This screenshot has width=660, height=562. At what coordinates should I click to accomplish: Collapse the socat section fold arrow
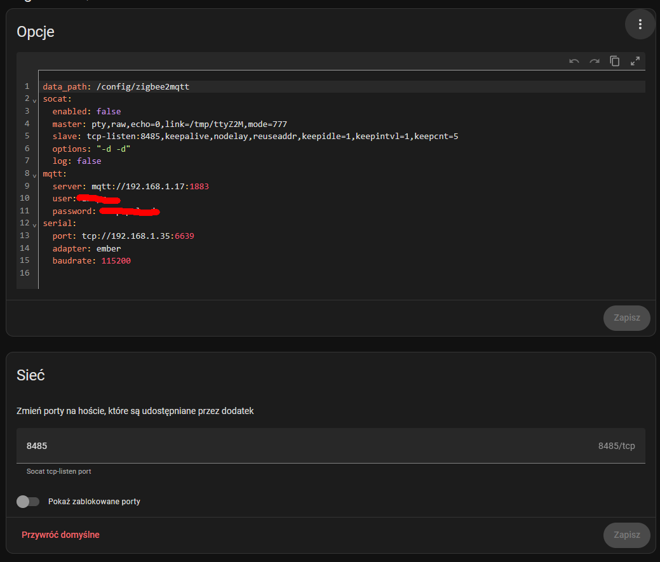[x=34, y=100]
